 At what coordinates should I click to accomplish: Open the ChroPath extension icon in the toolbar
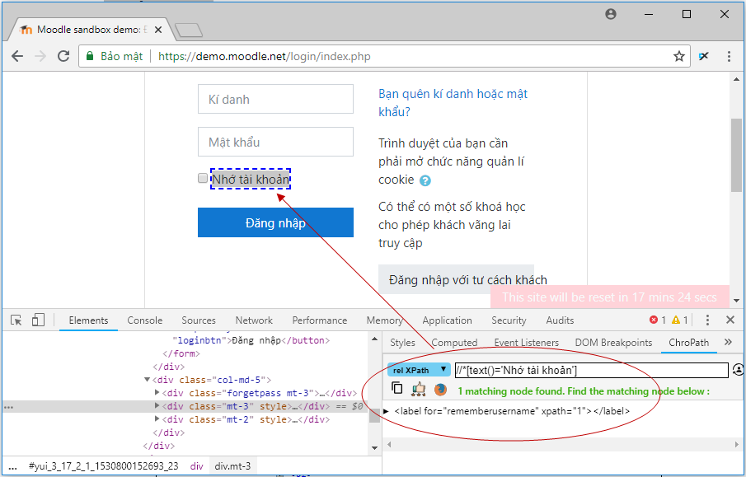tap(704, 56)
